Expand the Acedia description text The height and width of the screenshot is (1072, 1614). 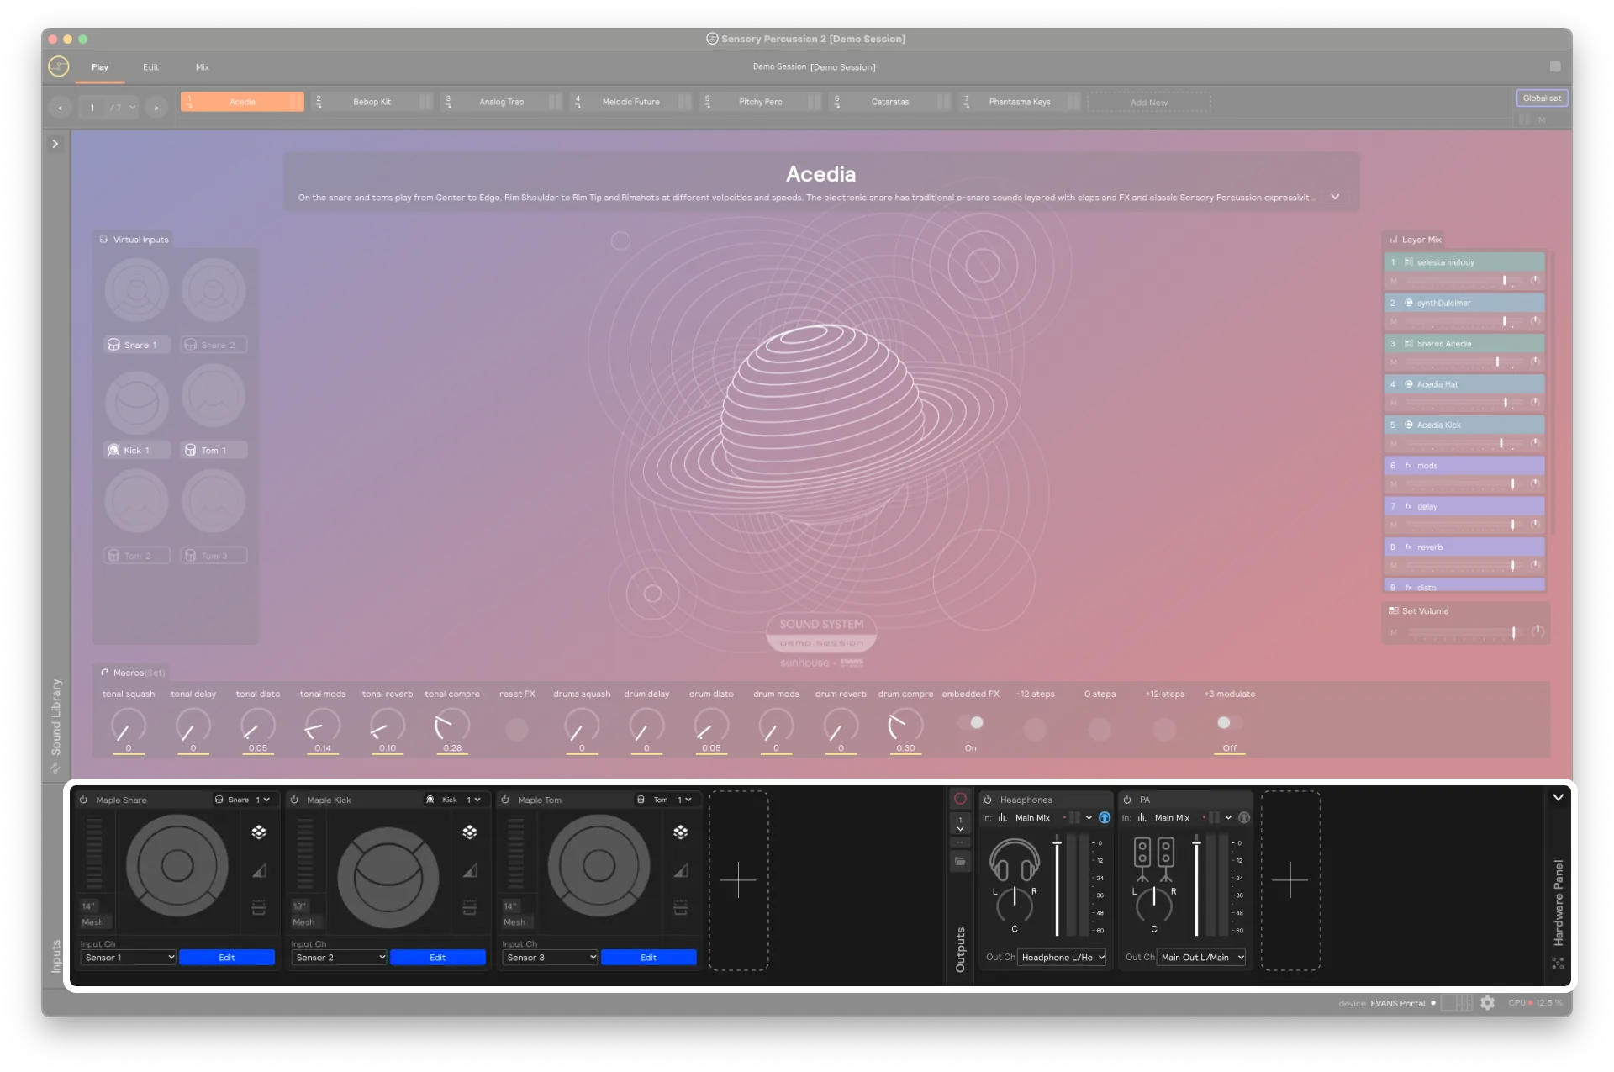tap(1335, 197)
